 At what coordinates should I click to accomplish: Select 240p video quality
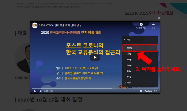click(140, 71)
